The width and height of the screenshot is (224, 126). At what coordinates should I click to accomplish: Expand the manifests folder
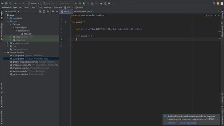pos(8,18)
